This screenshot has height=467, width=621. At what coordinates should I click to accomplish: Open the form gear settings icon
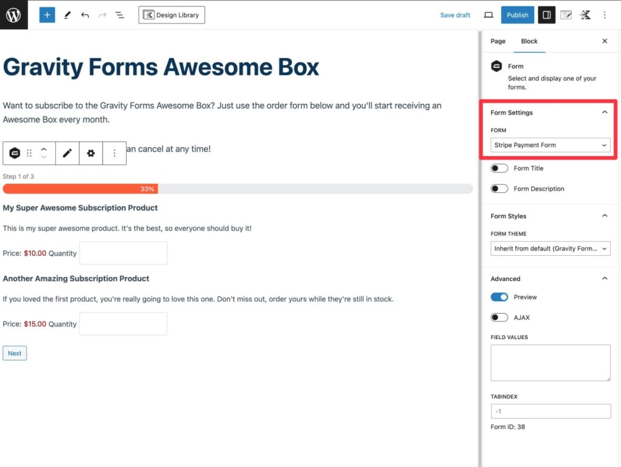click(x=91, y=153)
